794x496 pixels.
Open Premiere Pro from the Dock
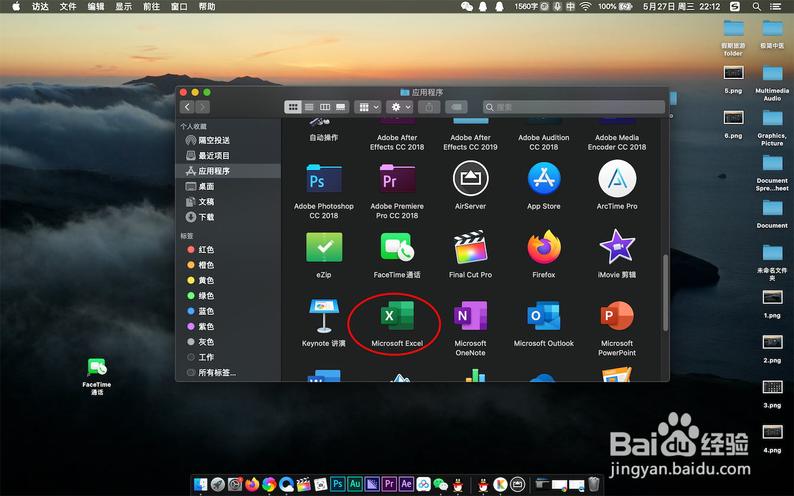tap(389, 484)
